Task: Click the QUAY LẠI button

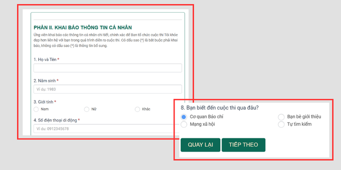Action: click(x=200, y=145)
